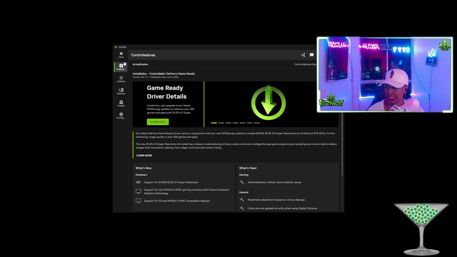Click the 'Versión: 591.74' publication line

[x=155, y=77]
